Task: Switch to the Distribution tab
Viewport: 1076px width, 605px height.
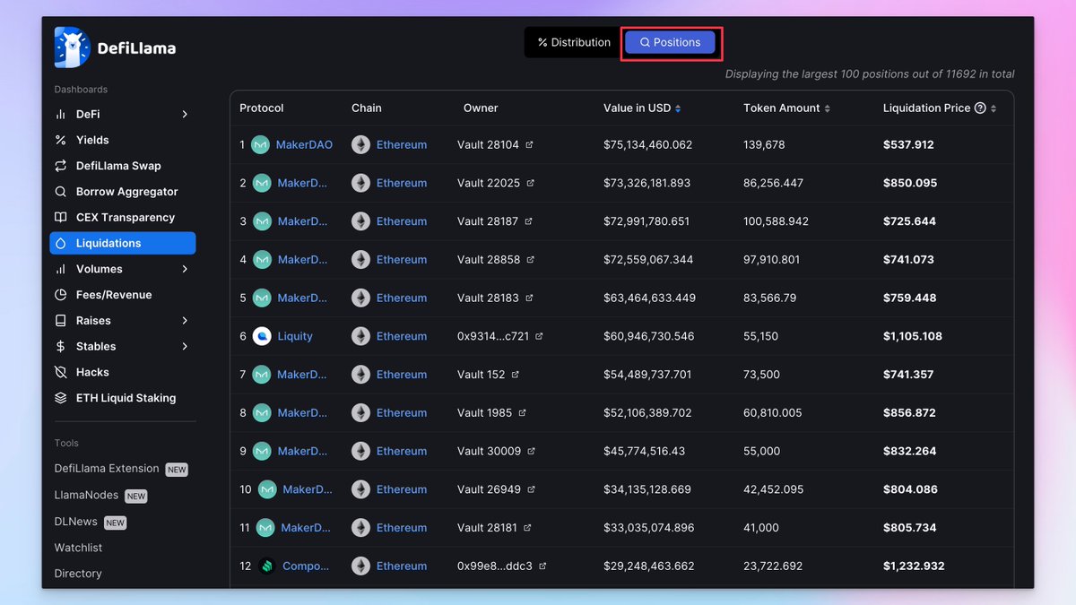Action: [574, 42]
